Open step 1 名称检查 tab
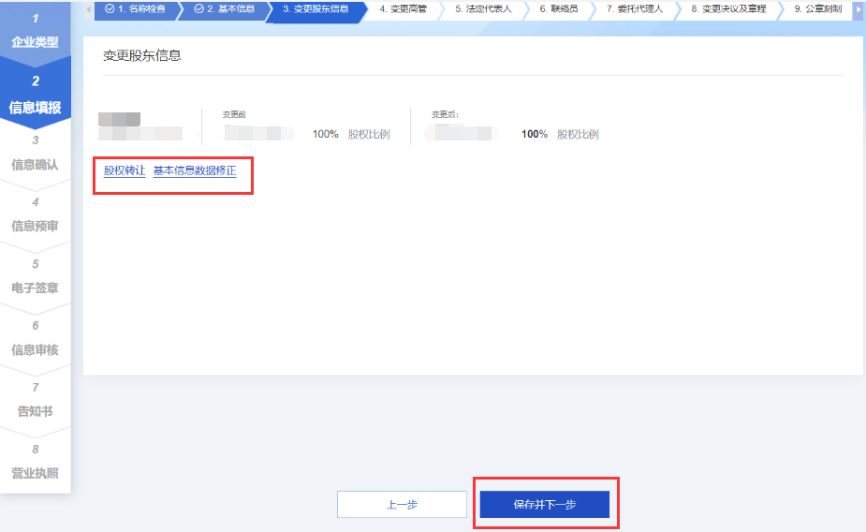The width and height of the screenshot is (866, 532). click(136, 8)
